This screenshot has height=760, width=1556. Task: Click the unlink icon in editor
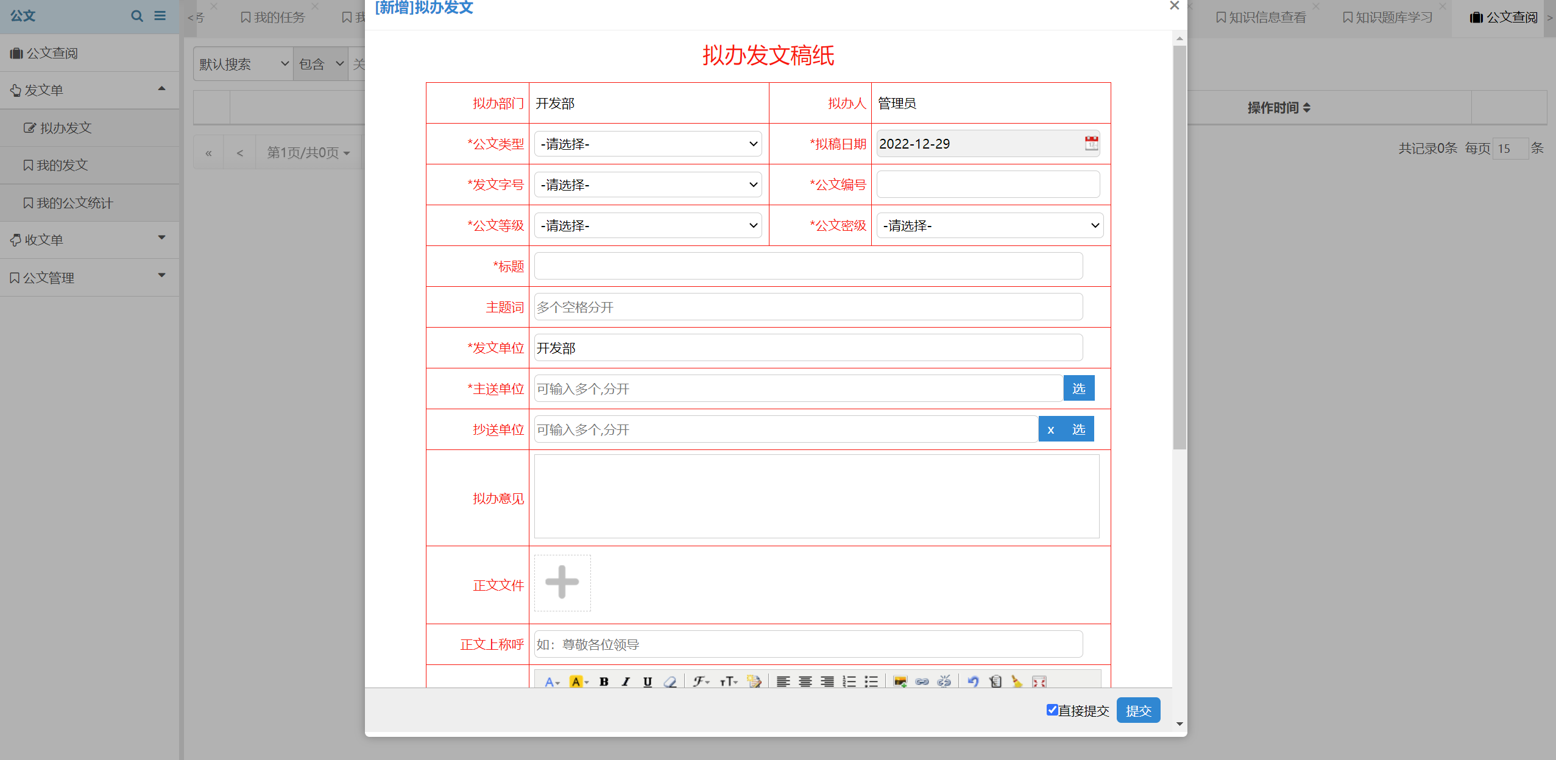coord(944,681)
